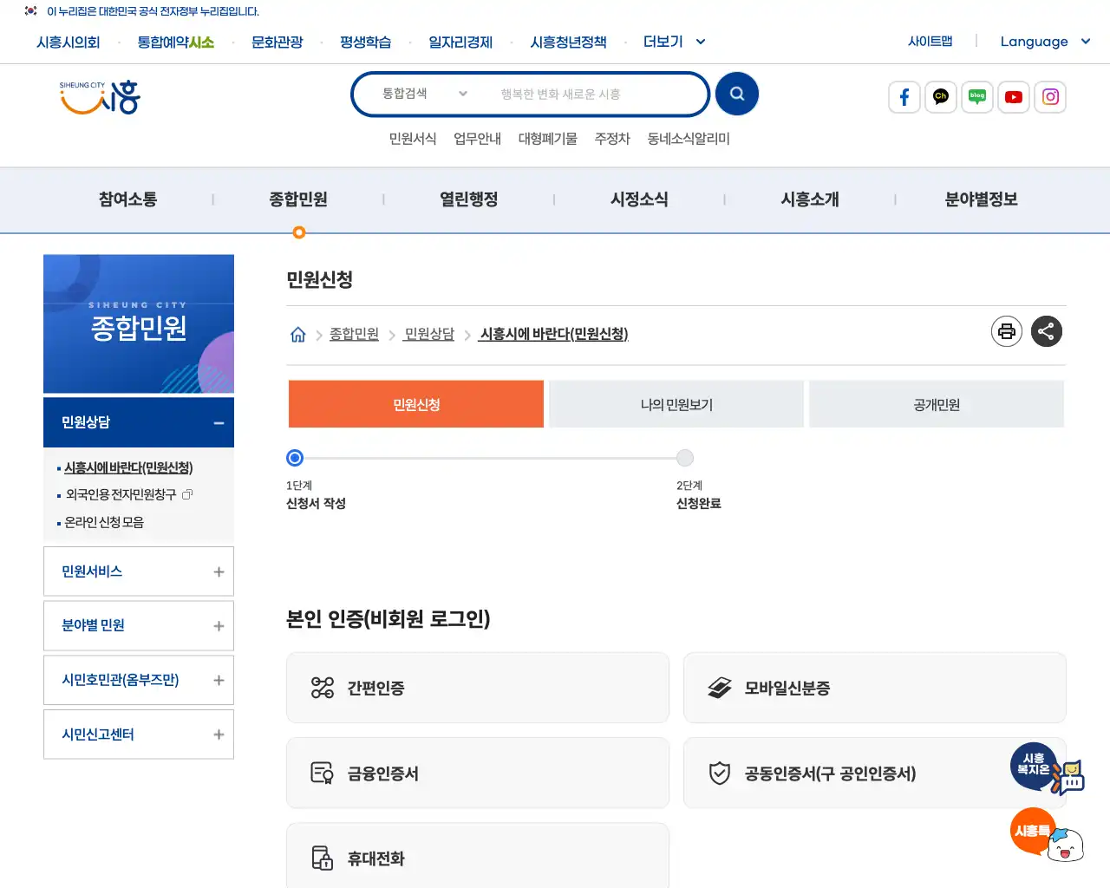Image resolution: width=1110 pixels, height=888 pixels.
Task: Switch to the 공개민원 tab
Action: click(x=937, y=404)
